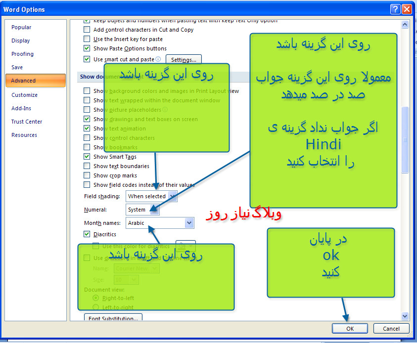This screenshot has width=417, height=343.
Task: Enable the Show bookmarks checkbox
Action: [x=87, y=147]
